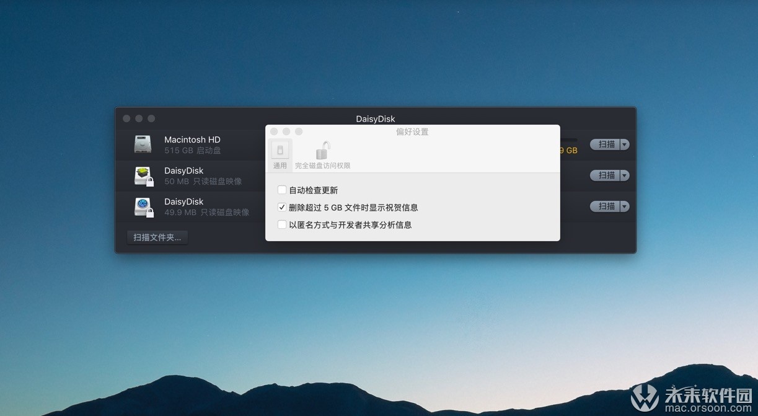This screenshot has height=416, width=758.
Task: Click the DaisyDisk main window title
Action: (x=376, y=119)
